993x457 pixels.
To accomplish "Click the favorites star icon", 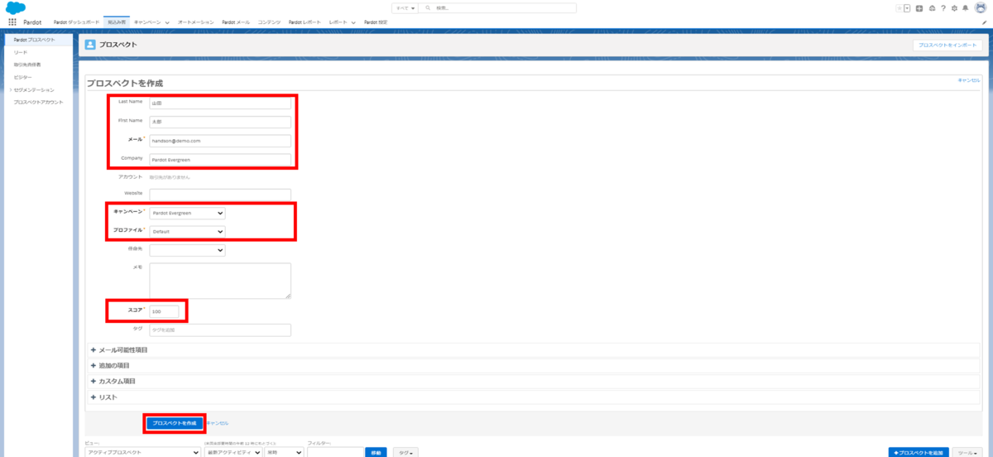I will [899, 7].
